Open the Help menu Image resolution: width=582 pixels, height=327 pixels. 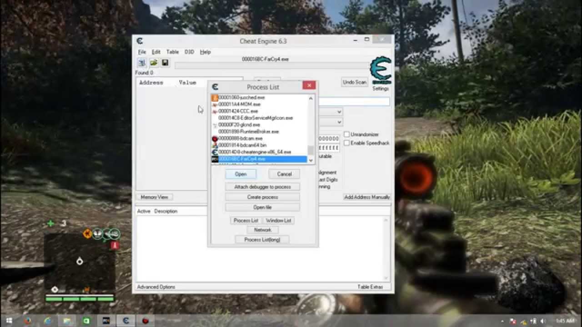(x=205, y=52)
